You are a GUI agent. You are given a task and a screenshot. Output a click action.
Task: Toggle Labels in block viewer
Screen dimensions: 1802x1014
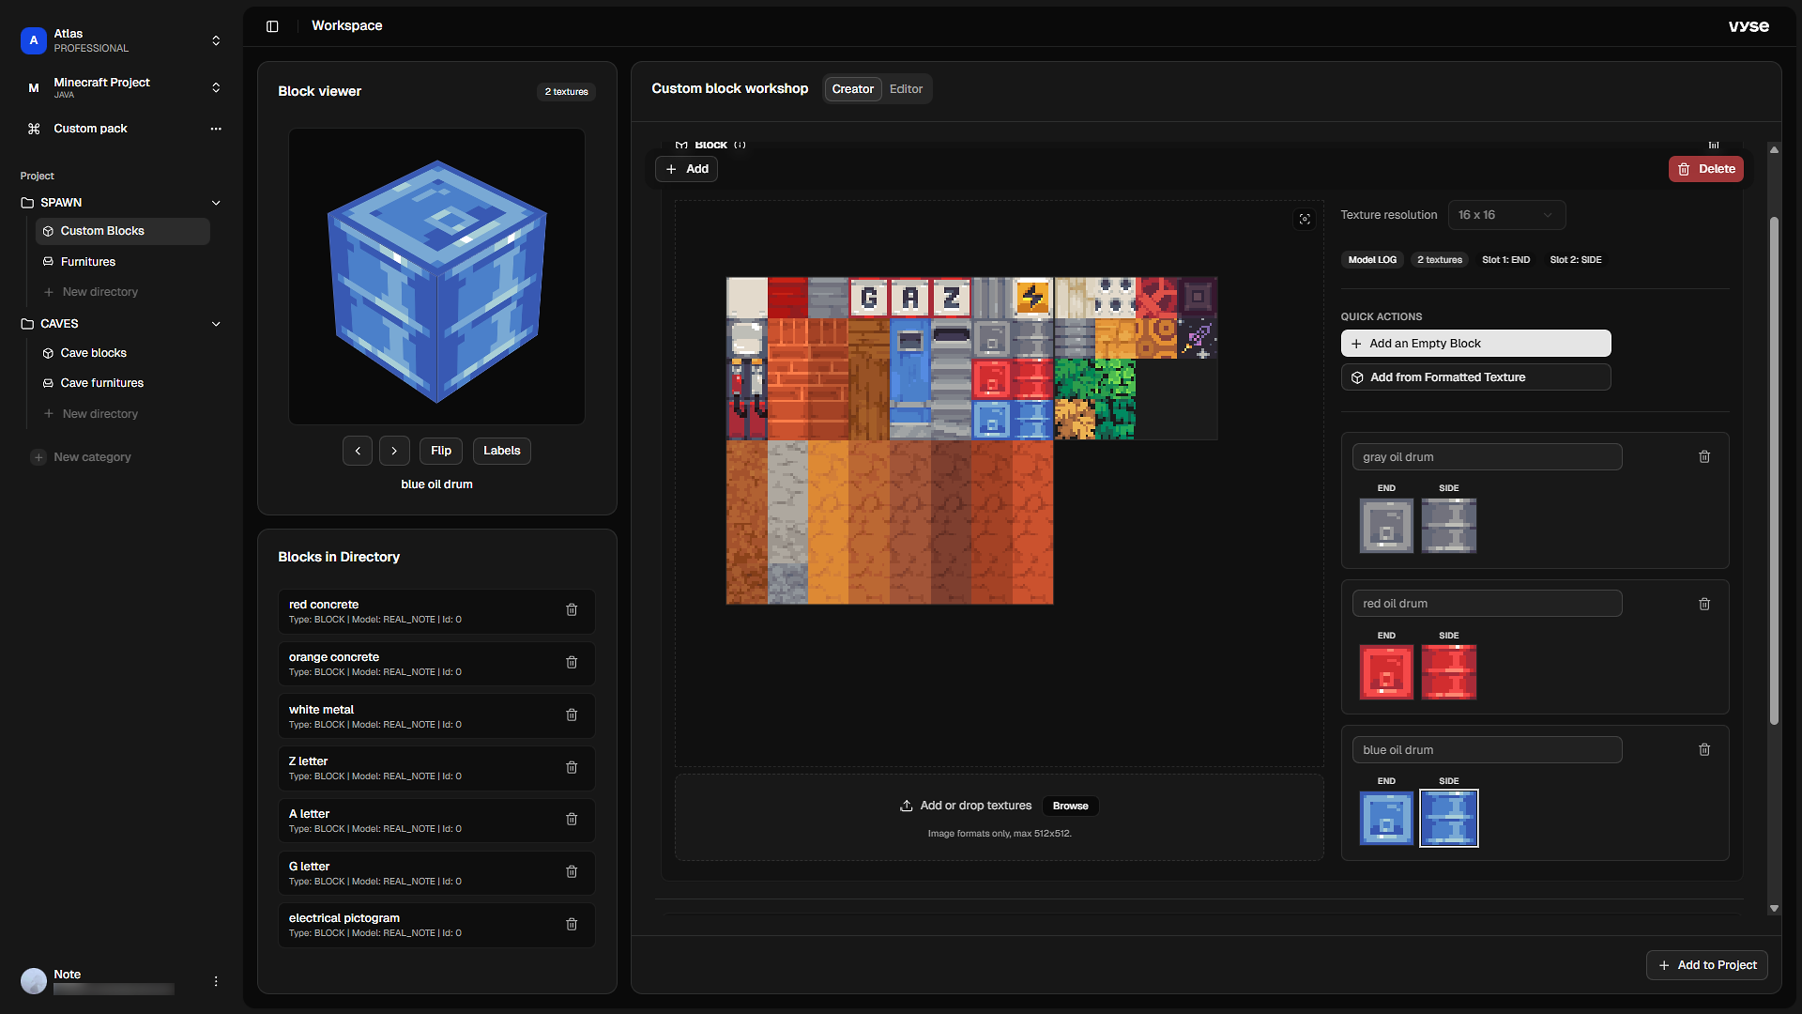pyautogui.click(x=501, y=451)
